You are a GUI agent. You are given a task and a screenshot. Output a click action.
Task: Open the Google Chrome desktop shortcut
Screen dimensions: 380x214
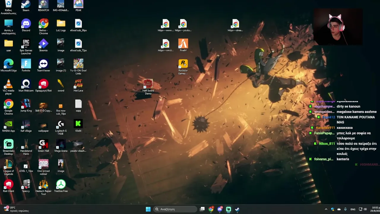point(9,107)
